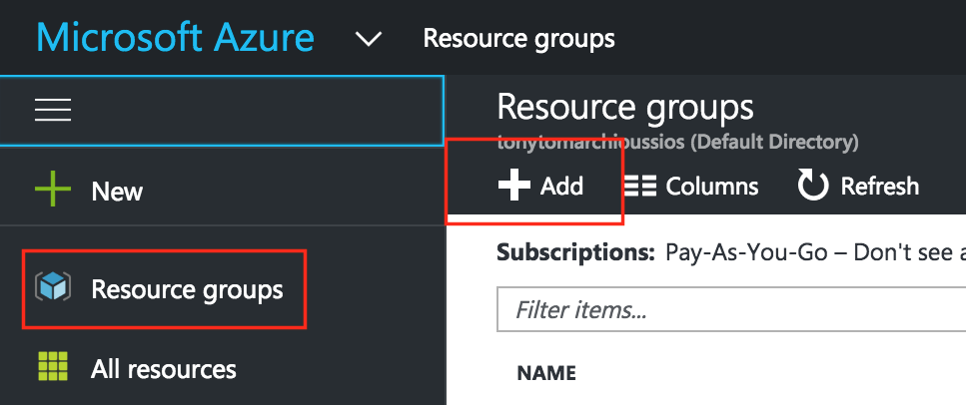Click the Pay-As-You-Go subscription text
966x405 pixels.
(x=745, y=252)
